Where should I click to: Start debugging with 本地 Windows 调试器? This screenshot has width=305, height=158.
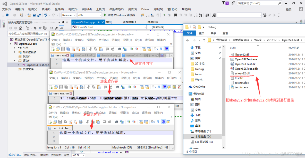119,15
